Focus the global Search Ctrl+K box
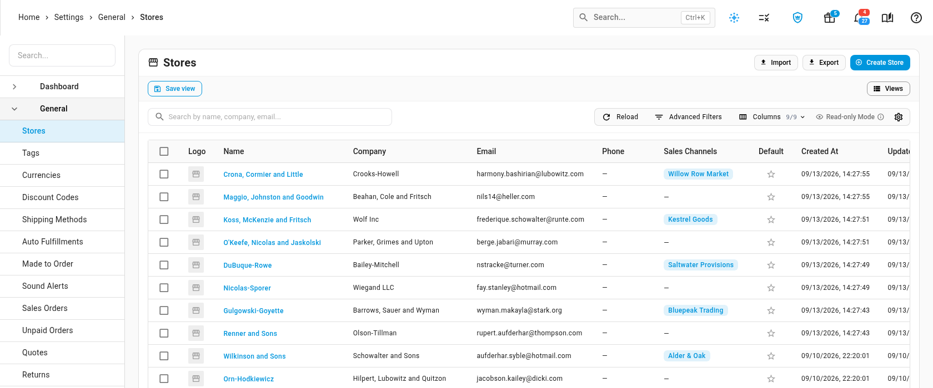933x388 pixels. tap(644, 18)
